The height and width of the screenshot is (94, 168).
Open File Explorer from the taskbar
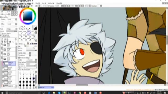coord(54,93)
